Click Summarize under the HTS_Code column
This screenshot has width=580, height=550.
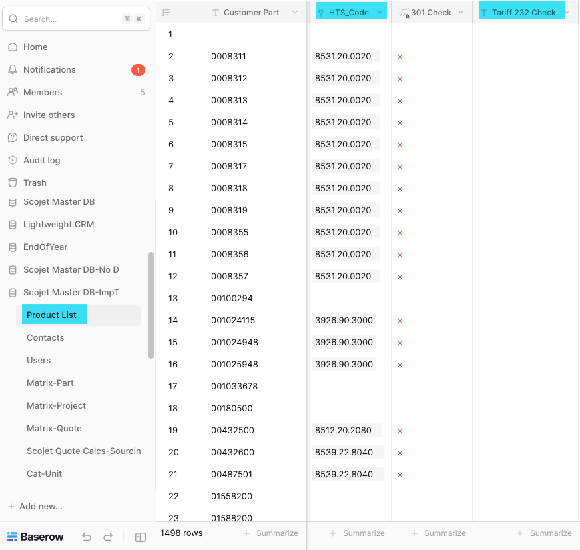click(x=357, y=533)
